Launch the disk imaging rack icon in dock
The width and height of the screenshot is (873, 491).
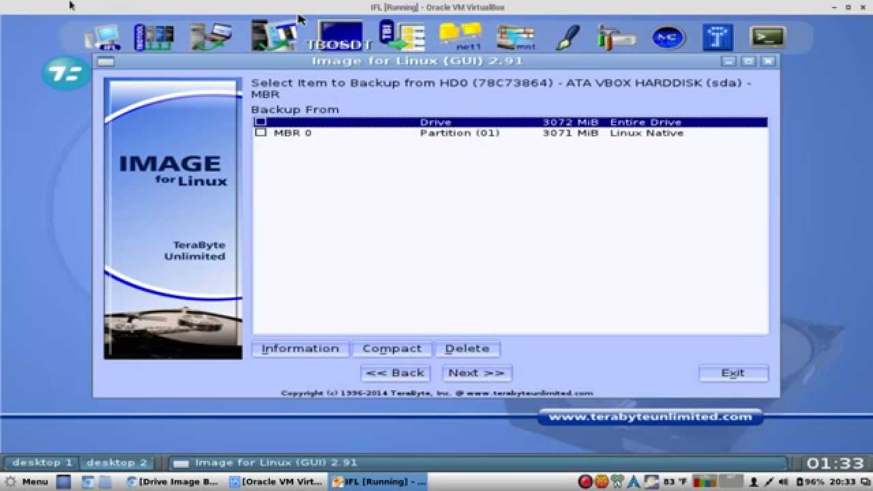[x=153, y=38]
